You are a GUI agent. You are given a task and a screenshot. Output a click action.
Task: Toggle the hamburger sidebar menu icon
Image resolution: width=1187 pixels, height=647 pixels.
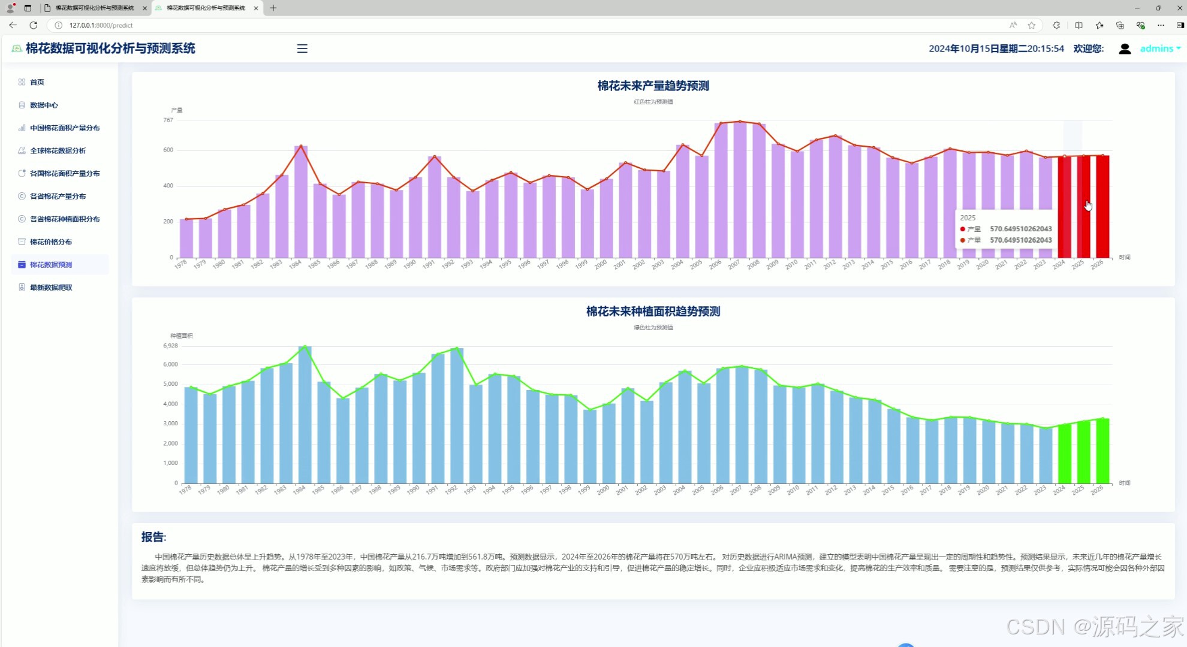[x=302, y=49]
